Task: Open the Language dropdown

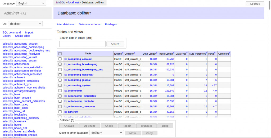Action: click(x=31, y=3)
